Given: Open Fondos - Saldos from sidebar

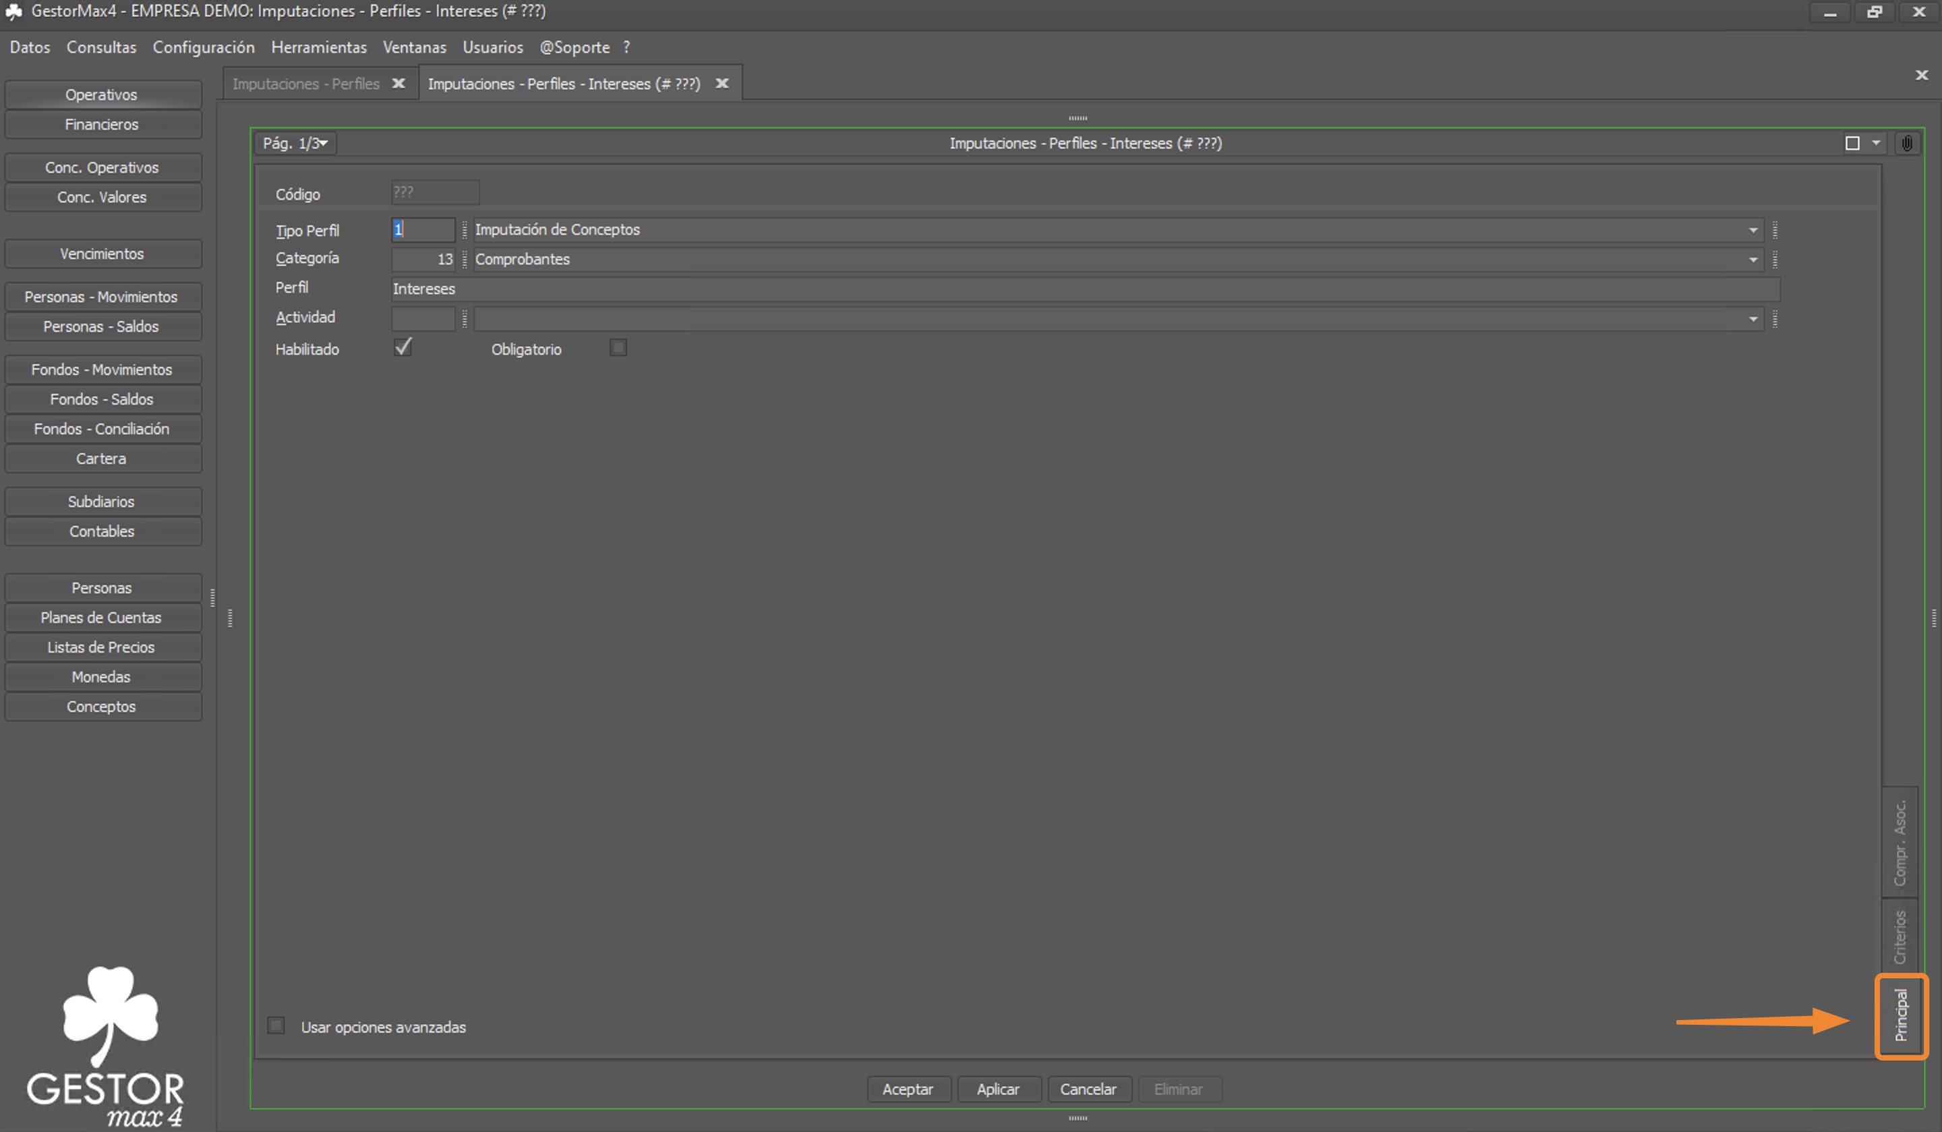Looking at the screenshot, I should (x=102, y=399).
